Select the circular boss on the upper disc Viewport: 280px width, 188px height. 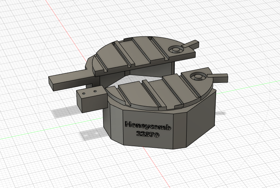pyautogui.click(x=176, y=49)
